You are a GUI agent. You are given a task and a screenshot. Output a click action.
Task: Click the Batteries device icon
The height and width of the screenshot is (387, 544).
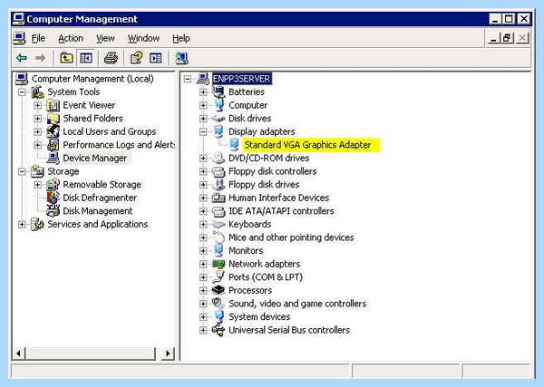coord(219,92)
